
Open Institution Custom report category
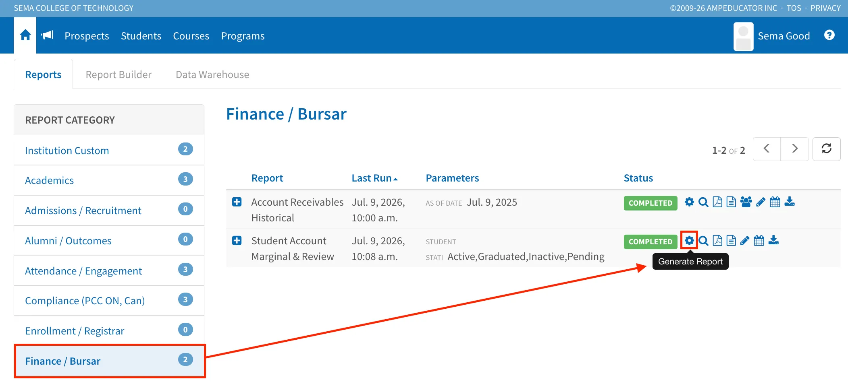tap(109, 150)
